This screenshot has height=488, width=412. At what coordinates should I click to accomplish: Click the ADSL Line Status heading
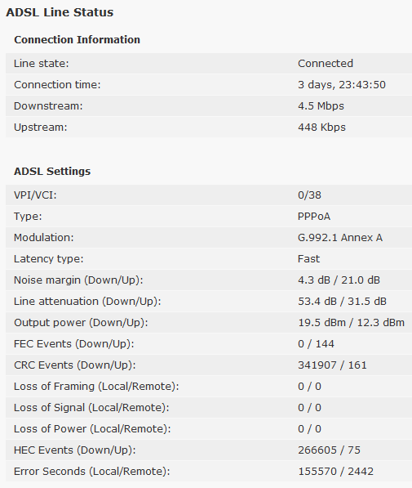point(60,12)
